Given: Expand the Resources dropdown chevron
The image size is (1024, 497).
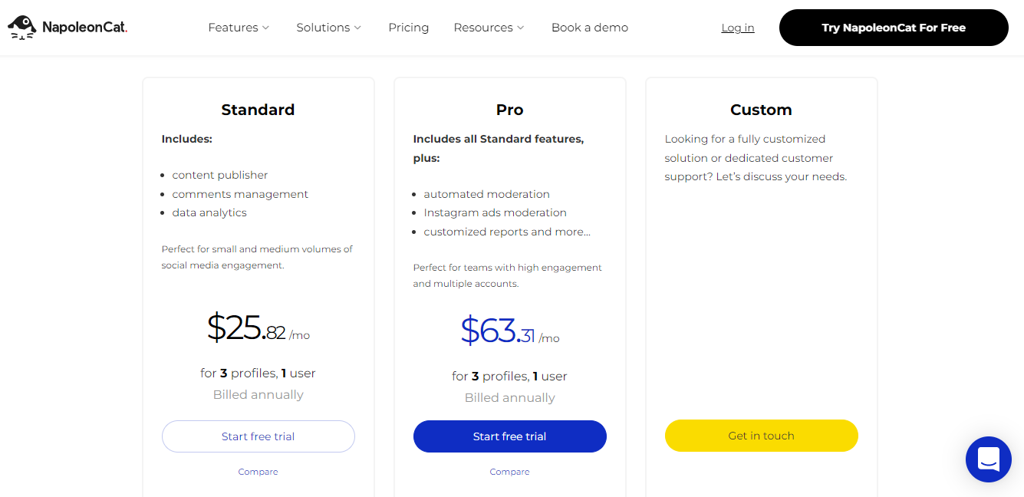Looking at the screenshot, I should tap(521, 28).
